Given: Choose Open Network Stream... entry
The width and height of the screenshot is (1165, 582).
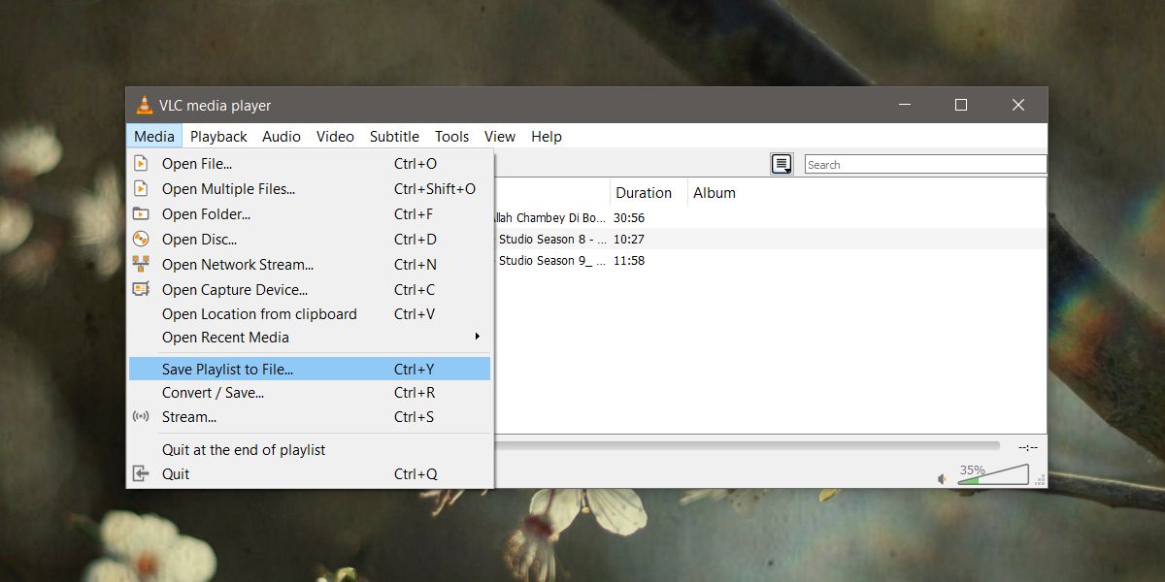Looking at the screenshot, I should pos(310,264).
